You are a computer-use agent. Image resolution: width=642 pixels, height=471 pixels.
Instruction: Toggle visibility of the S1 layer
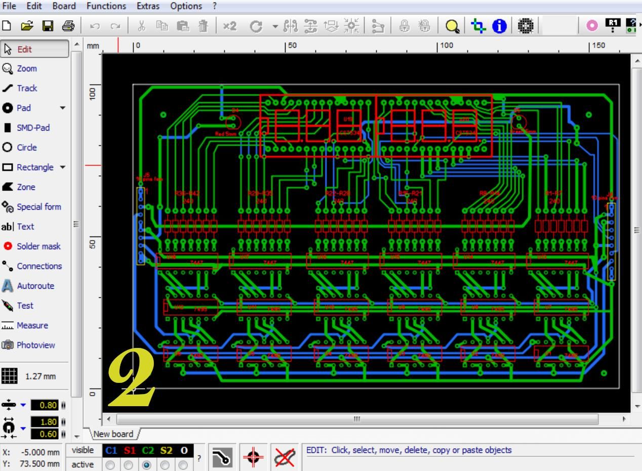pos(130,450)
